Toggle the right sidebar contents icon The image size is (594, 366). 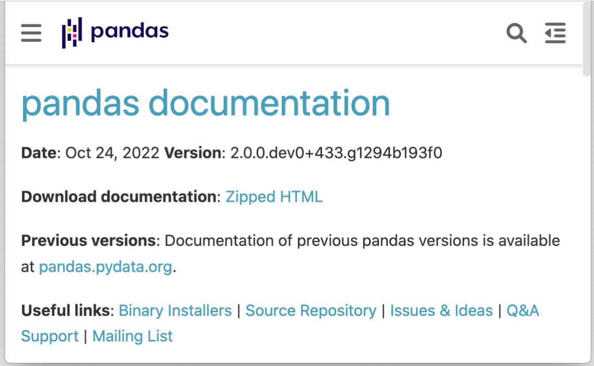point(555,33)
